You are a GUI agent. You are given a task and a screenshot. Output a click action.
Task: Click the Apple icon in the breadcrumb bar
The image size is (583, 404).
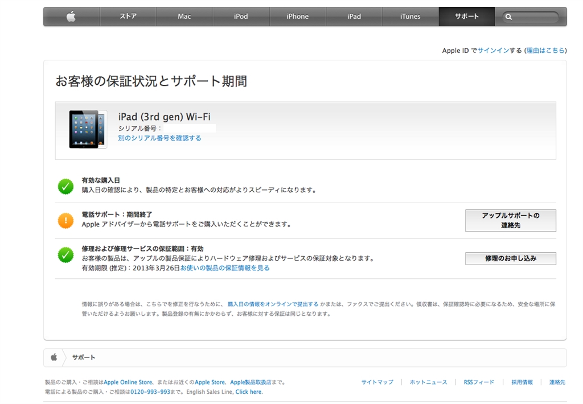tap(54, 357)
